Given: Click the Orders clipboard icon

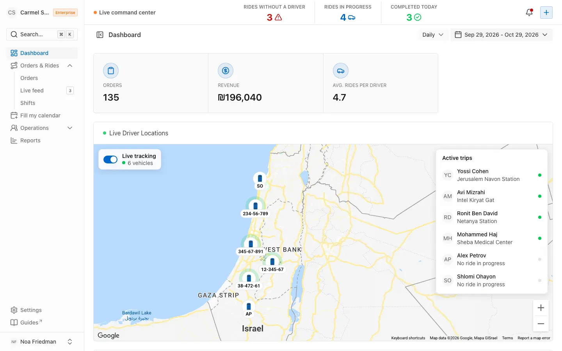Looking at the screenshot, I should click(111, 71).
